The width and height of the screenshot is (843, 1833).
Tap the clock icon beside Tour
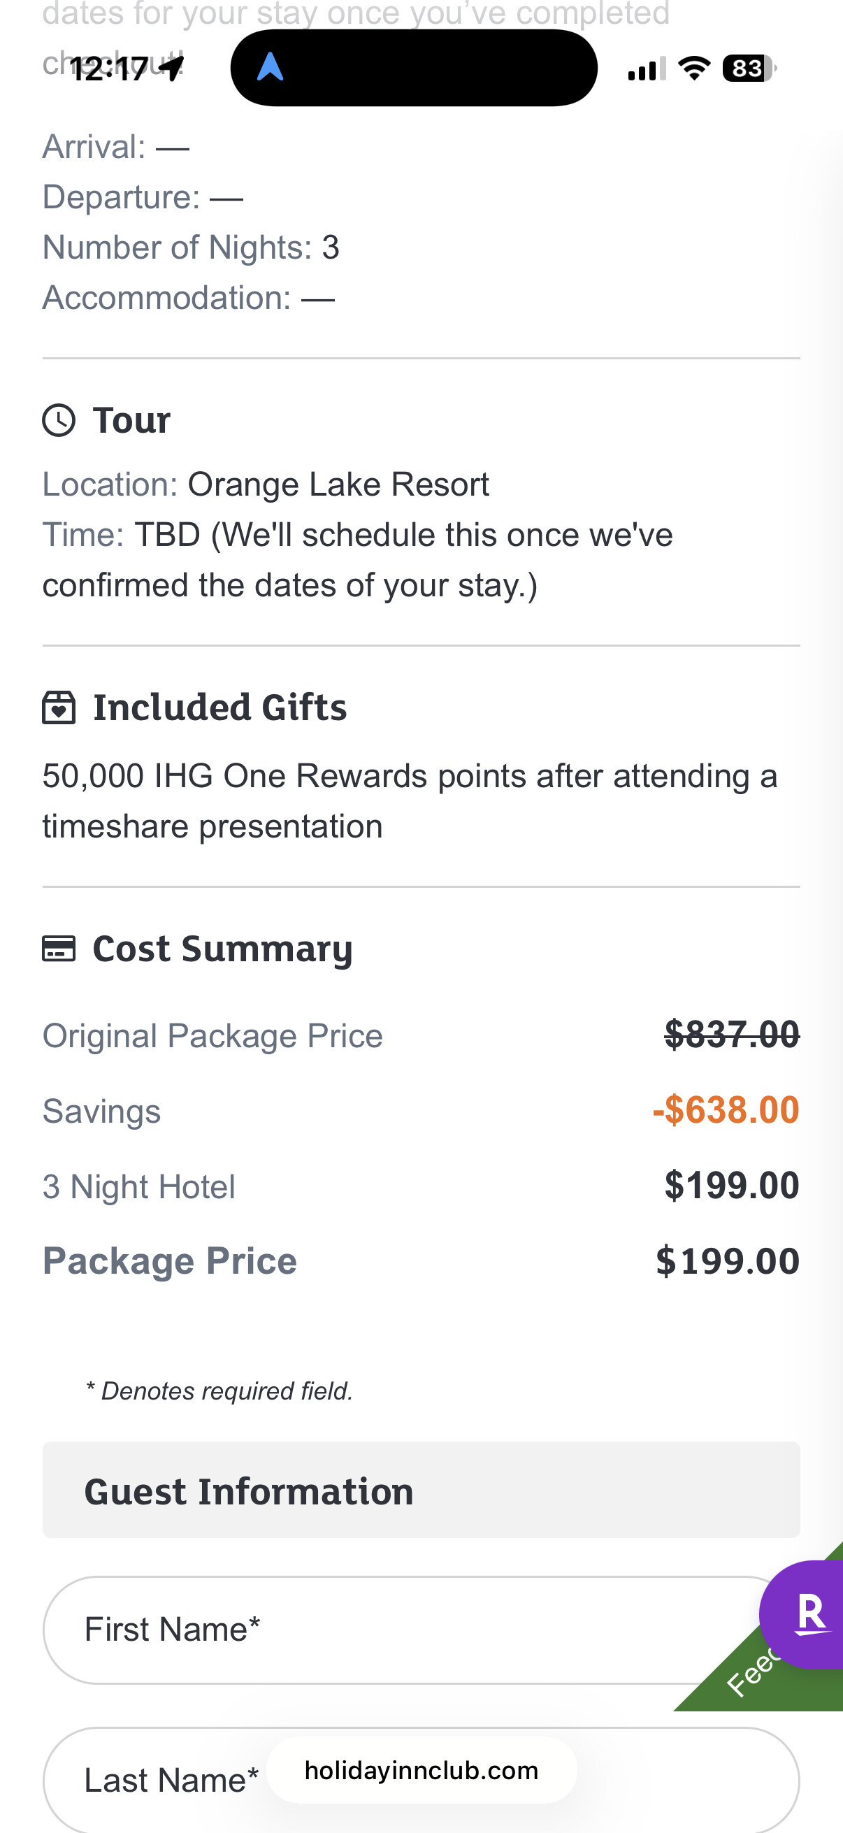click(x=58, y=421)
